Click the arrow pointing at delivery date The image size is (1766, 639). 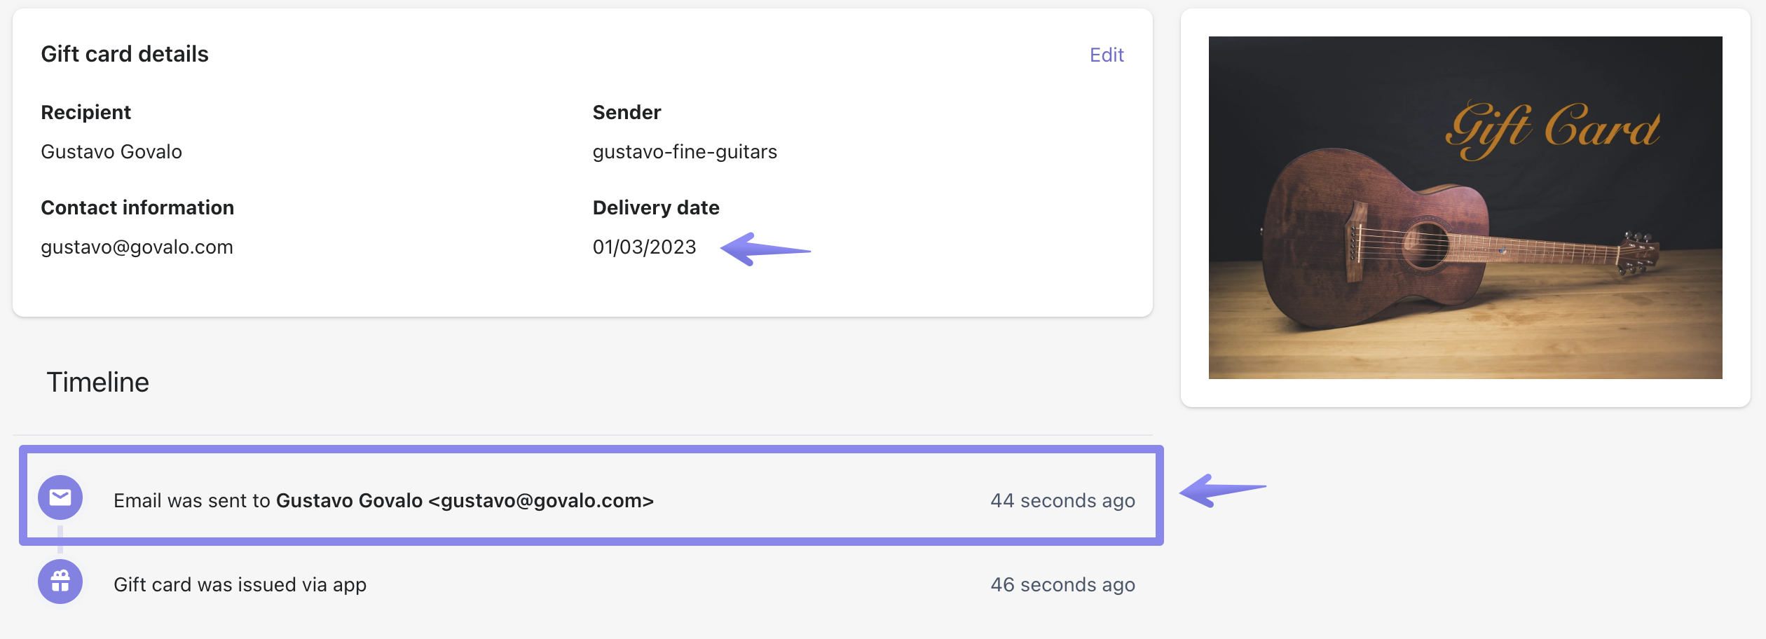click(764, 249)
